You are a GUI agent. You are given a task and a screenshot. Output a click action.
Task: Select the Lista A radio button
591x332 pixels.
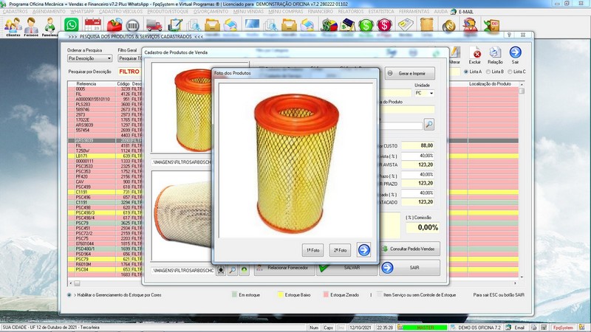tap(466, 72)
